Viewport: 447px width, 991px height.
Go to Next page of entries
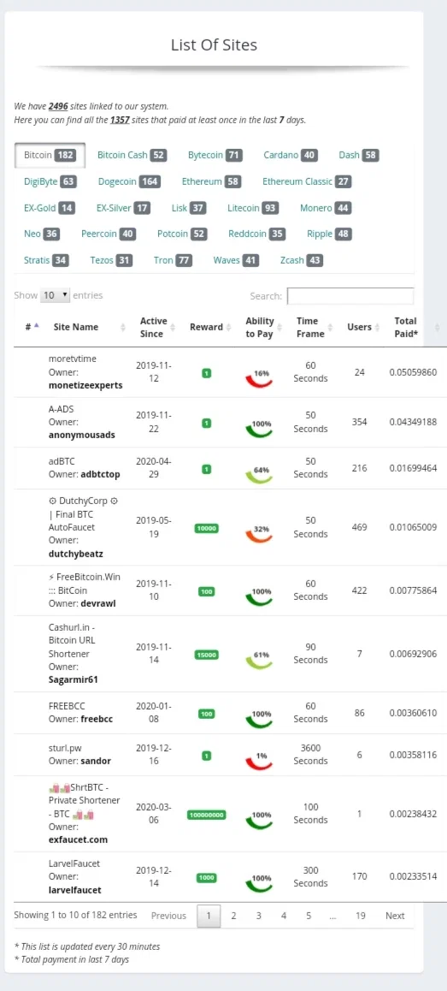tap(395, 916)
